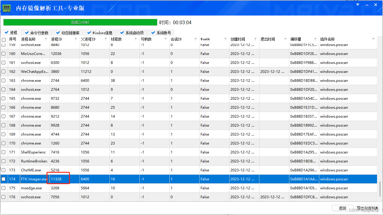Tick the checkbox on row 171 ShellExperienc
The height and width of the screenshot is (215, 383).
point(4,152)
